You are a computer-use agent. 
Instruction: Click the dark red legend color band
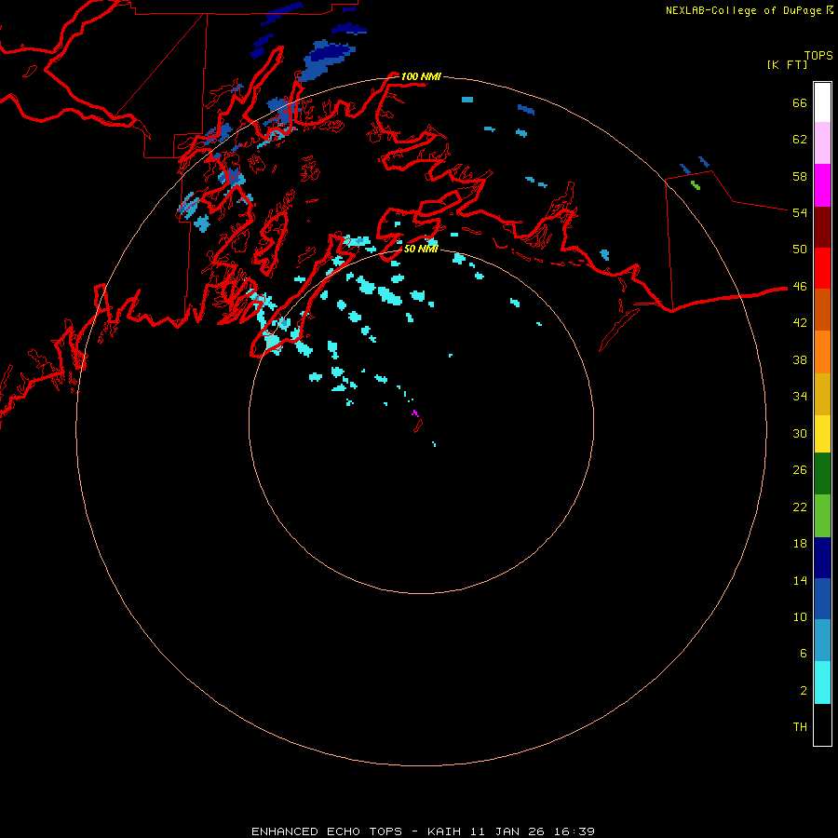(822, 227)
